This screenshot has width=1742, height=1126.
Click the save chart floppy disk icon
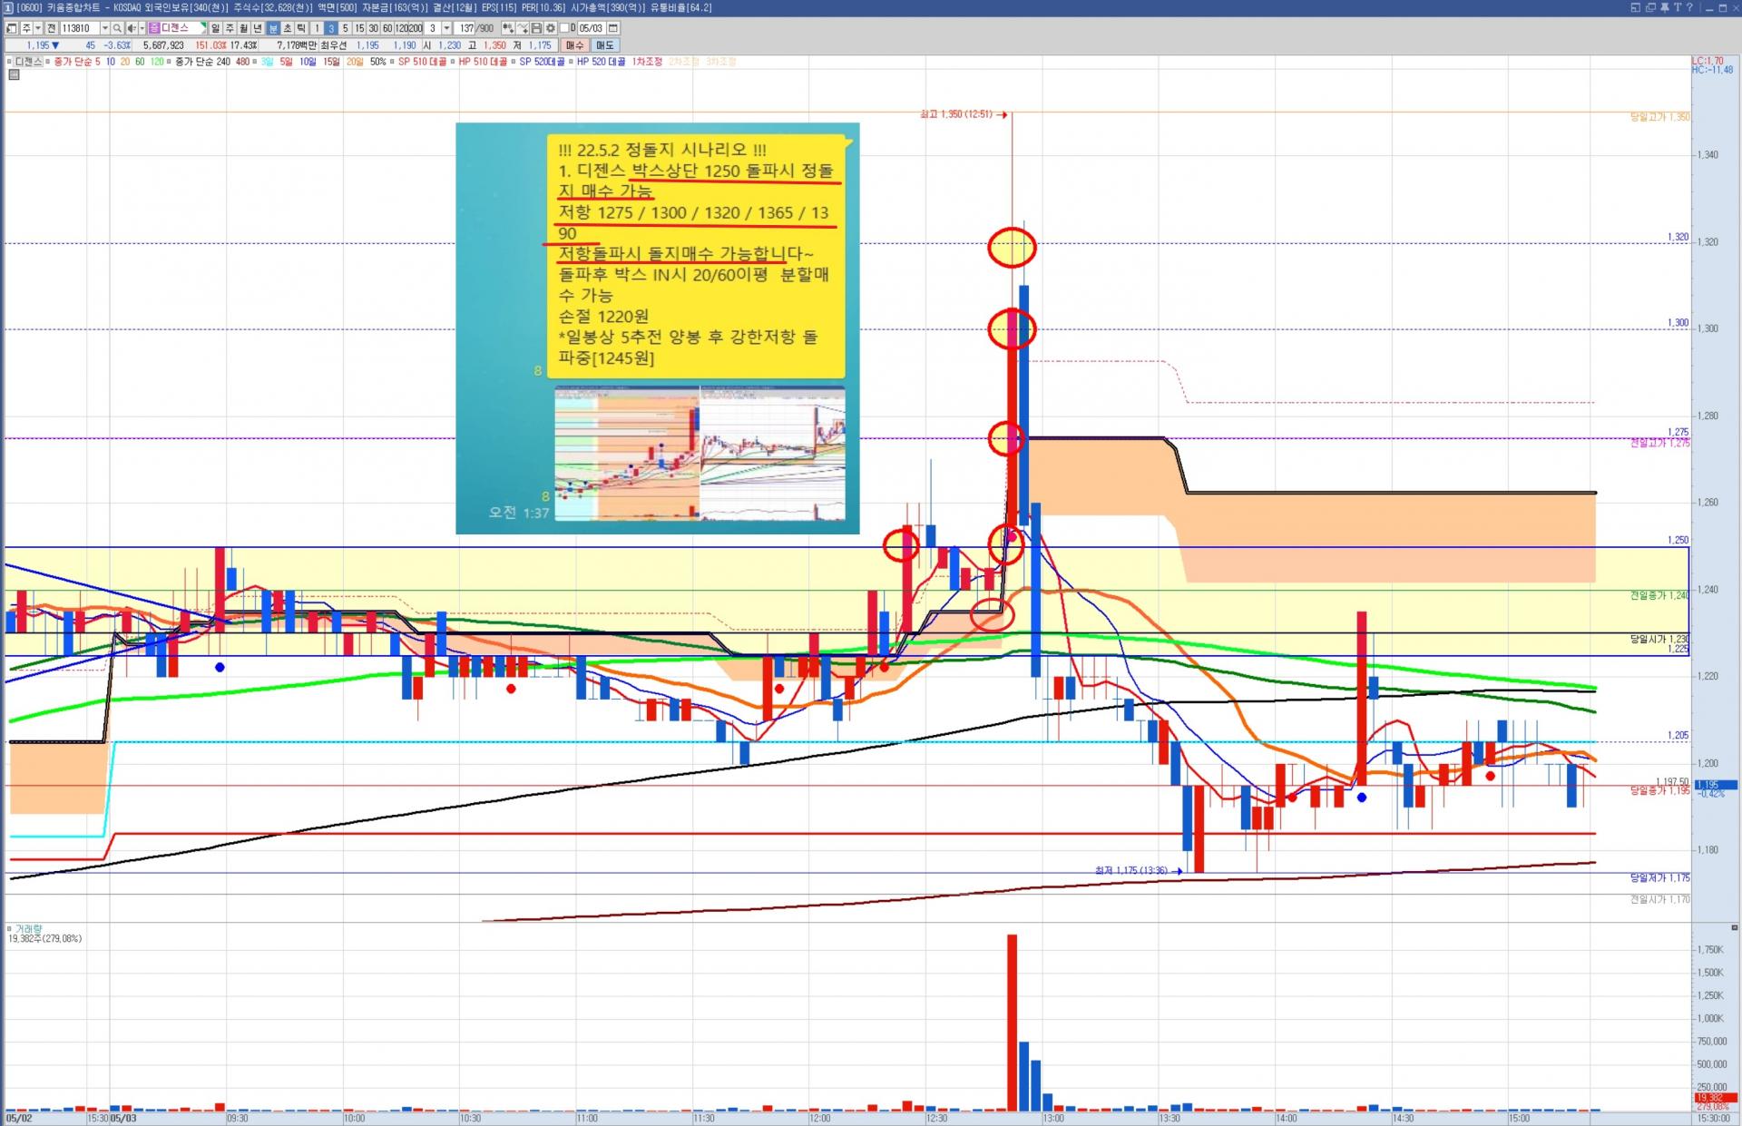pos(535,28)
